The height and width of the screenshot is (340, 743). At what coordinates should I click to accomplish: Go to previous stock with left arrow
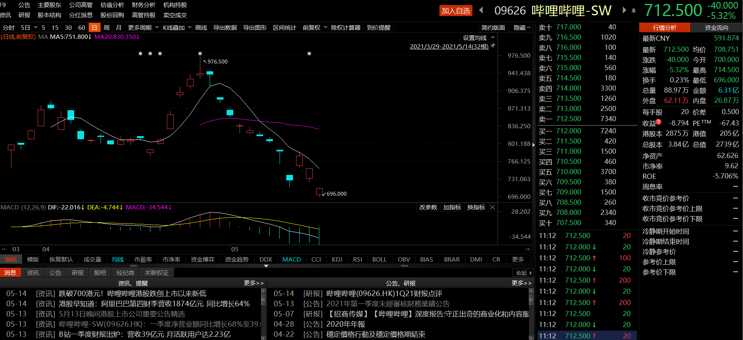(481, 10)
